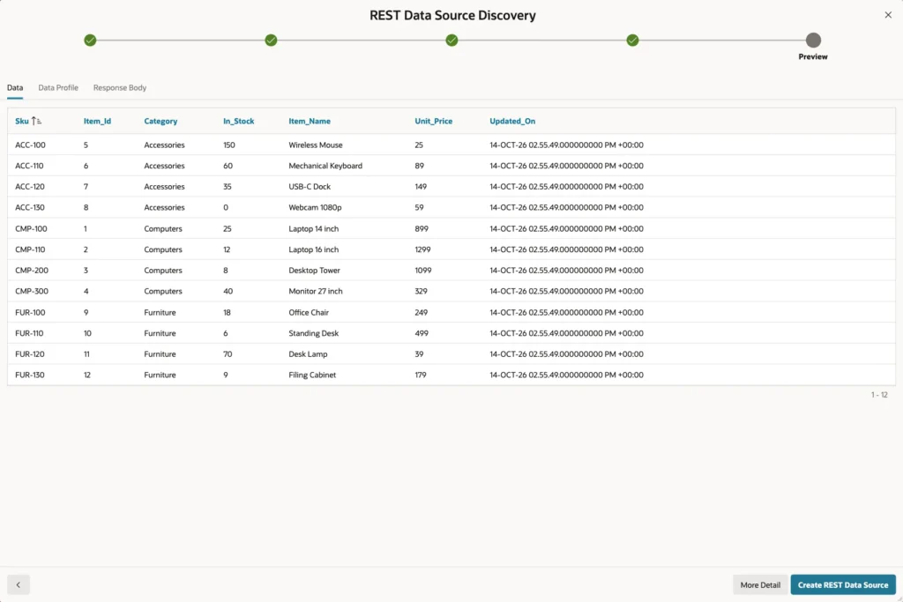This screenshot has height=602, width=903.
Task: Click the 1299 unit price value
Action: 422,249
